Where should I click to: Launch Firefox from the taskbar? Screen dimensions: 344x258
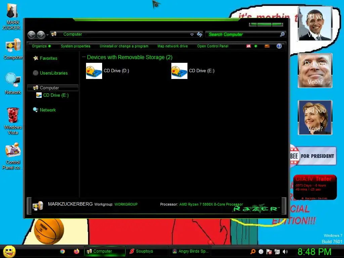(76, 251)
